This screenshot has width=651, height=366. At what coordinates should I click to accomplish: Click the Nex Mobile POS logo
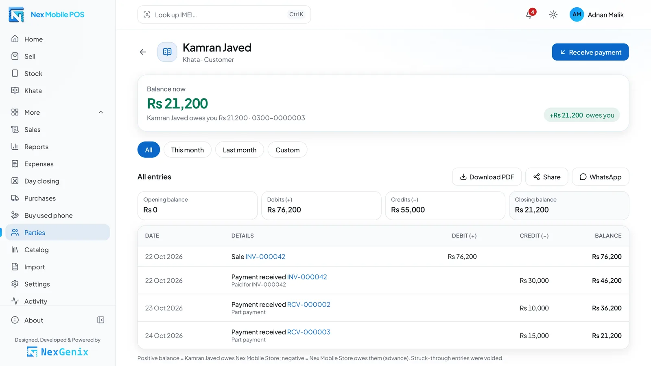coord(46,15)
